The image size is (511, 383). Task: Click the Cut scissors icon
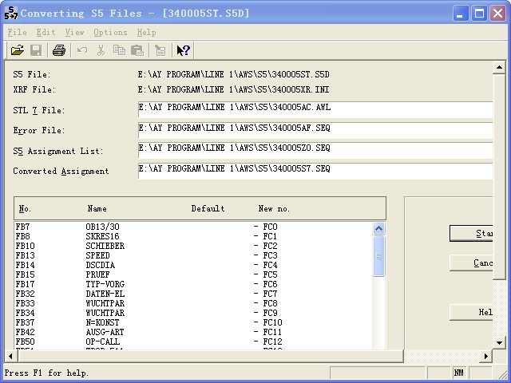tap(101, 50)
